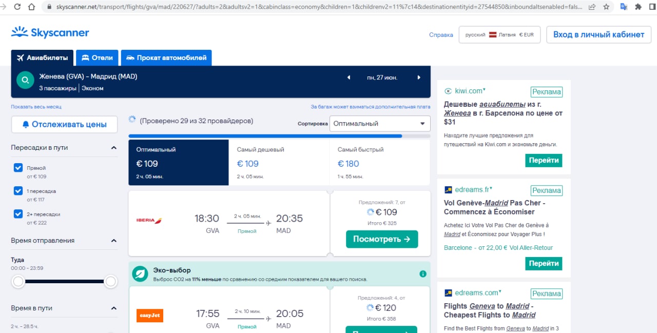Click the search magnifier icon beside Женева–Мадрид
The width and height of the screenshot is (657, 333).
(x=25, y=81)
